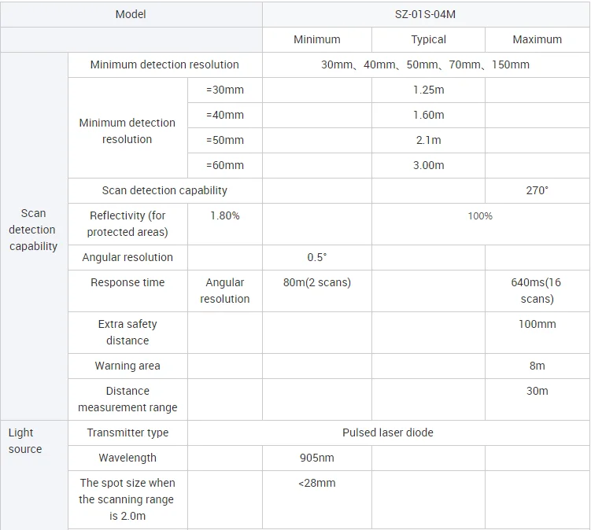Viewport: 591px width, 530px height.
Task: Click the Typical column header
Action: [x=428, y=39]
